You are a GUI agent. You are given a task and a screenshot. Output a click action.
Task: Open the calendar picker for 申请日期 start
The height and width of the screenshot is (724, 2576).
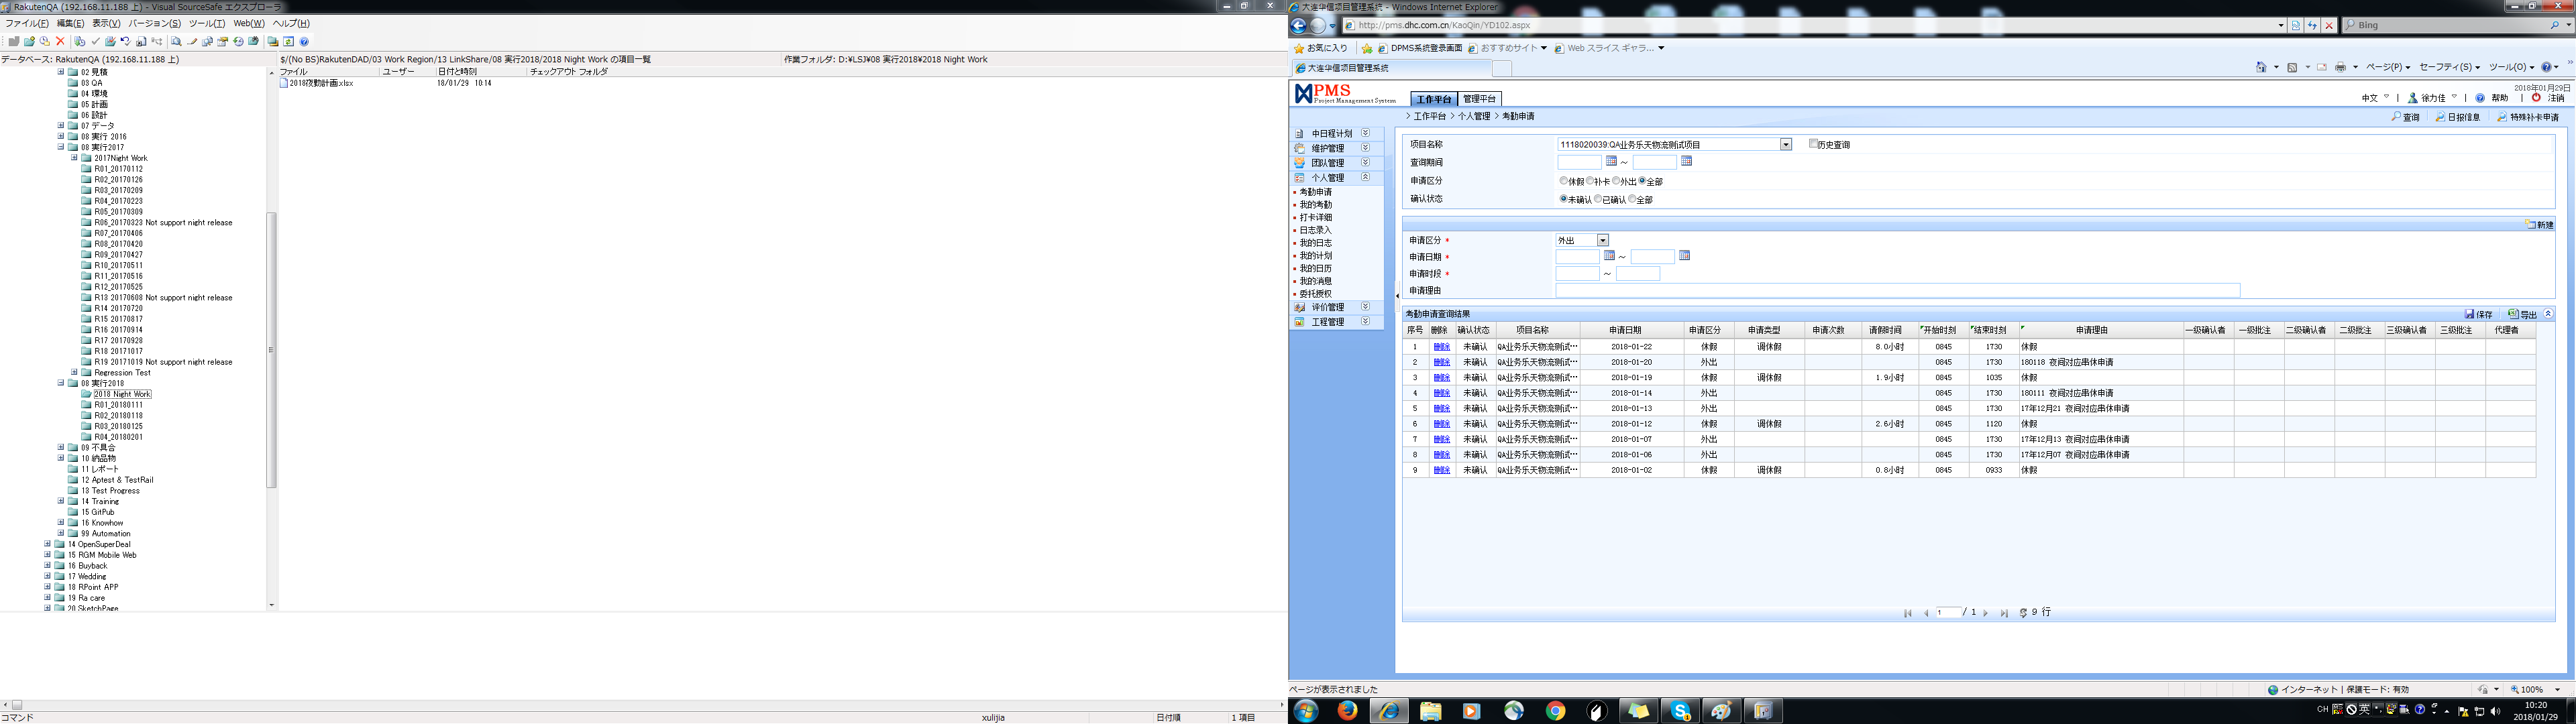click(x=1609, y=256)
